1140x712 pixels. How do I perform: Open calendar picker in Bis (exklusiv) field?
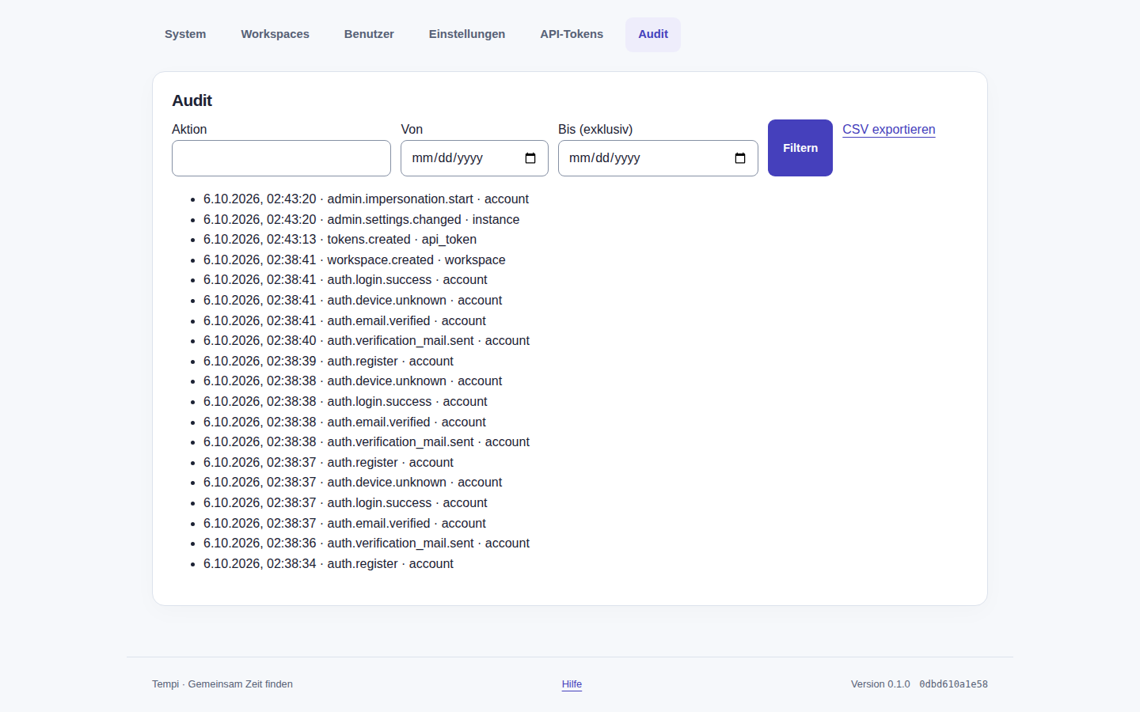[x=740, y=158]
